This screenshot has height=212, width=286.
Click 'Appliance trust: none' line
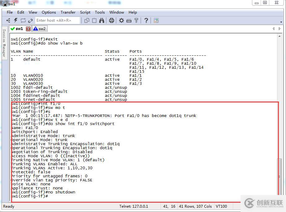tap(37, 188)
